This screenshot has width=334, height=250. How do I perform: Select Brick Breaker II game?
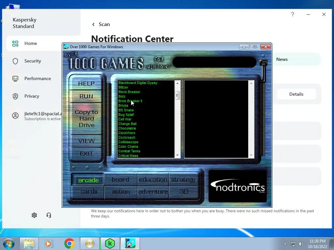tap(130, 101)
